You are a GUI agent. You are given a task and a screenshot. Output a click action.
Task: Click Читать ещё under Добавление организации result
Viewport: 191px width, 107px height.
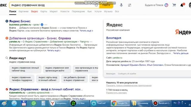54,51
